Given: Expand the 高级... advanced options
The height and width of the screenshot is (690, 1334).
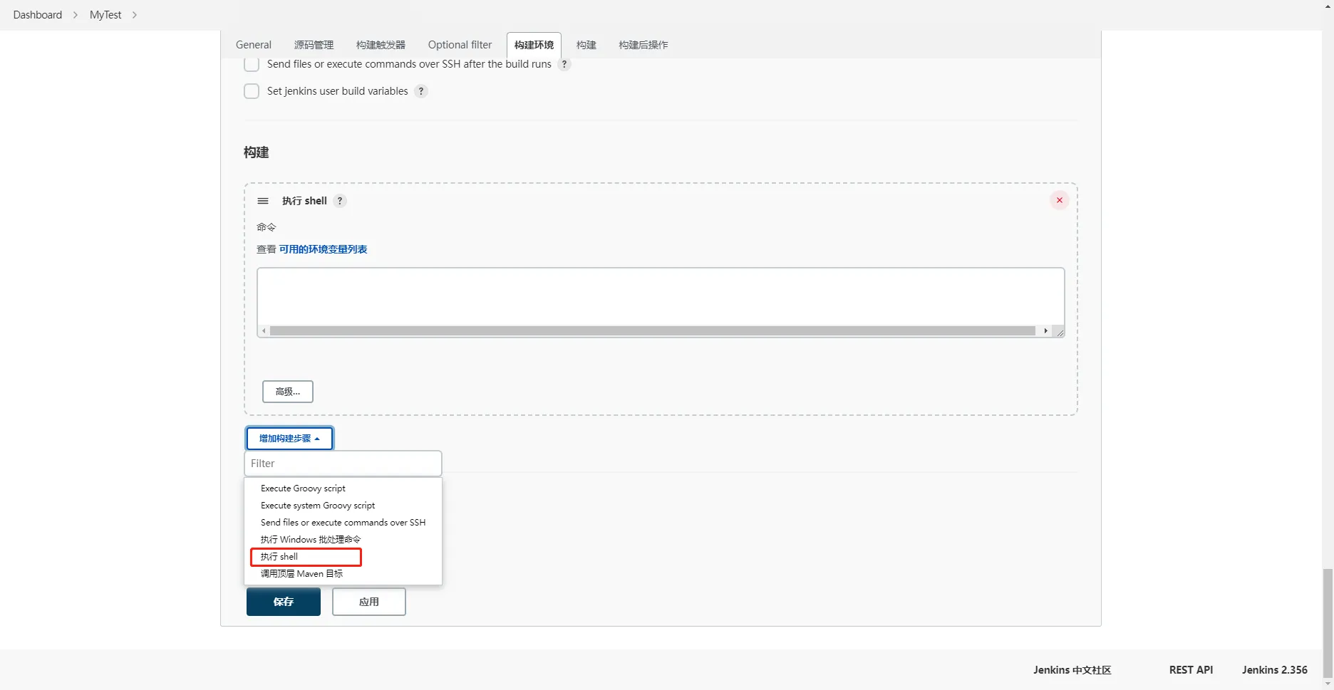Looking at the screenshot, I should coord(288,392).
